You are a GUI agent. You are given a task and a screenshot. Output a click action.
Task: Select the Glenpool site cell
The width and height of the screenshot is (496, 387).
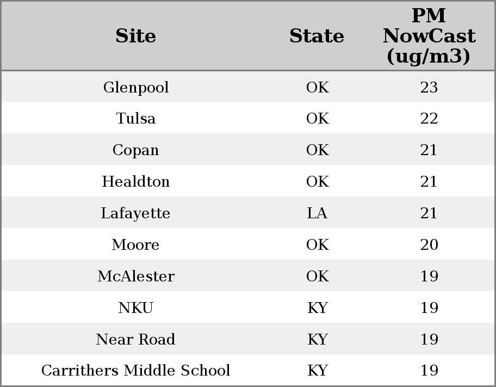click(136, 87)
